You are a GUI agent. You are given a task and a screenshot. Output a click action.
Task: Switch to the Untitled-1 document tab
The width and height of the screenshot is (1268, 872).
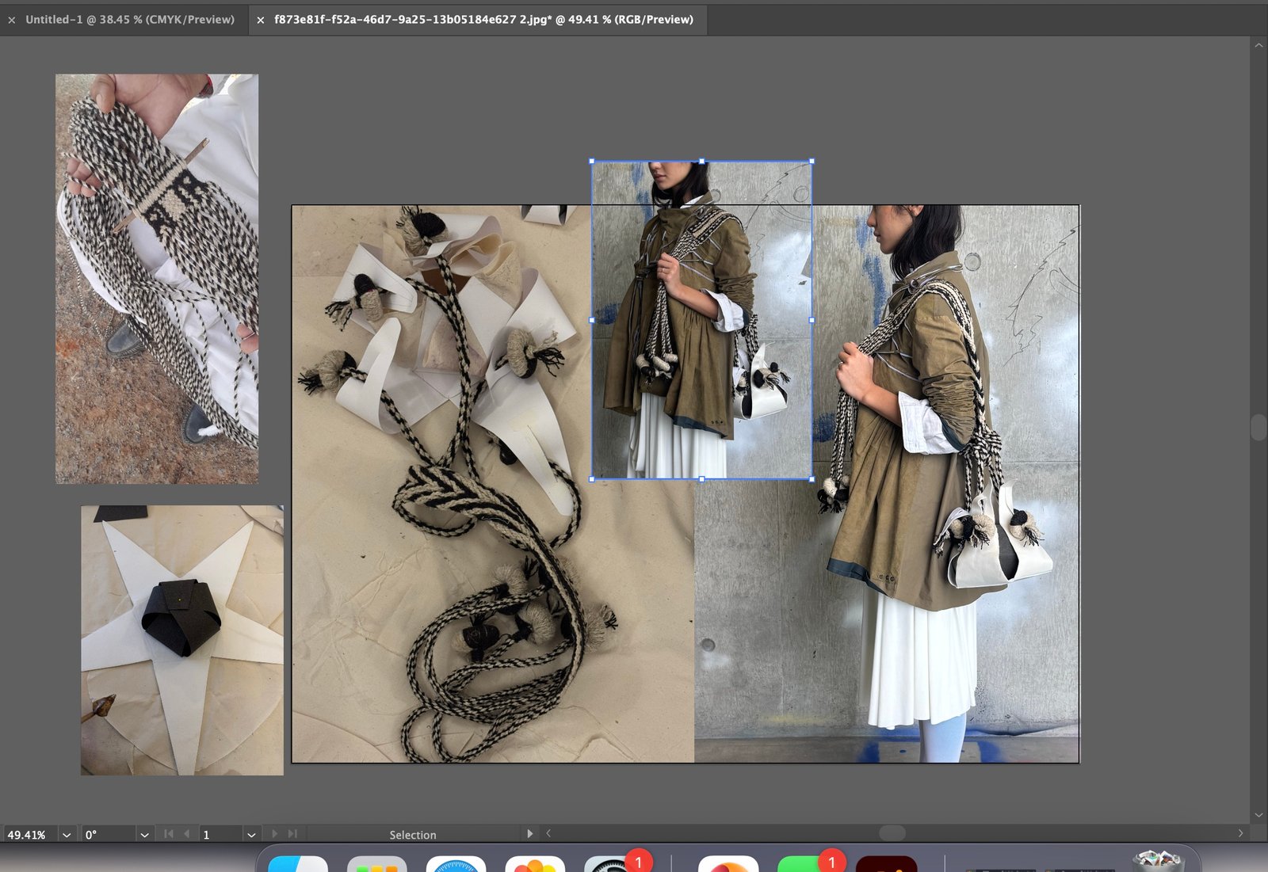click(x=129, y=20)
